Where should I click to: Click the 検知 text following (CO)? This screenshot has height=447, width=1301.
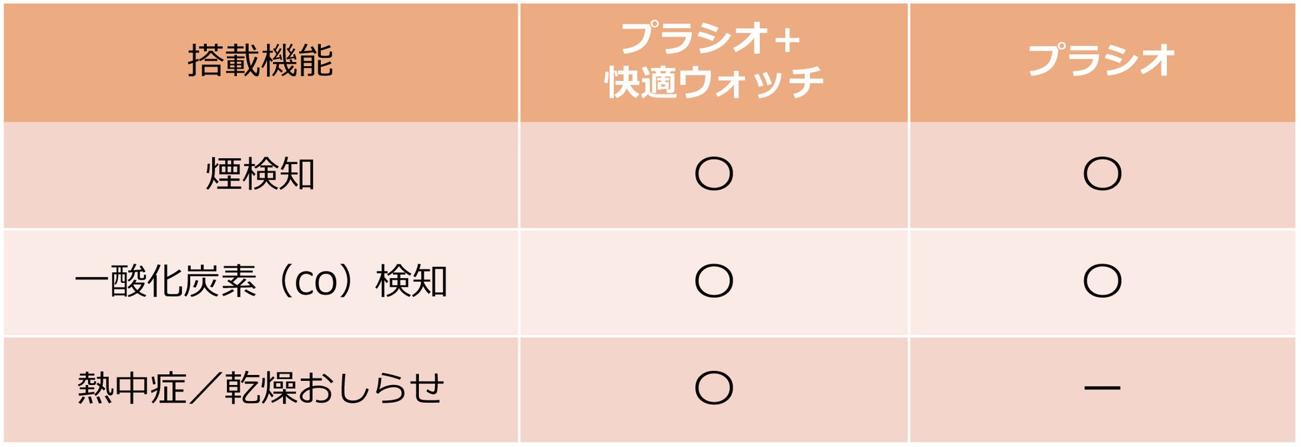tap(411, 281)
